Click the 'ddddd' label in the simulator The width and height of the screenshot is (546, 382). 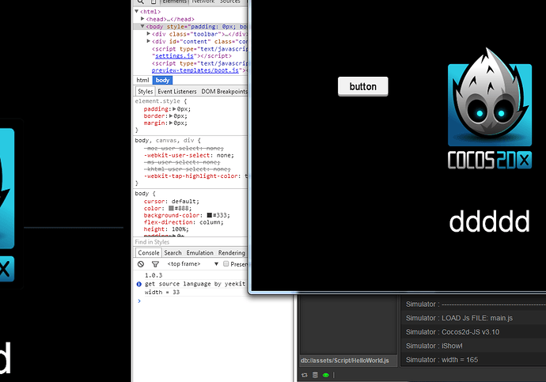[x=489, y=221]
